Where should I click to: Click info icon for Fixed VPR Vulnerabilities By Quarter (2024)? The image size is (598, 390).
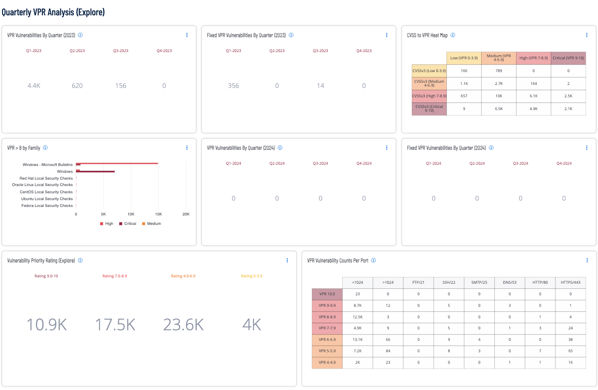[491, 148]
